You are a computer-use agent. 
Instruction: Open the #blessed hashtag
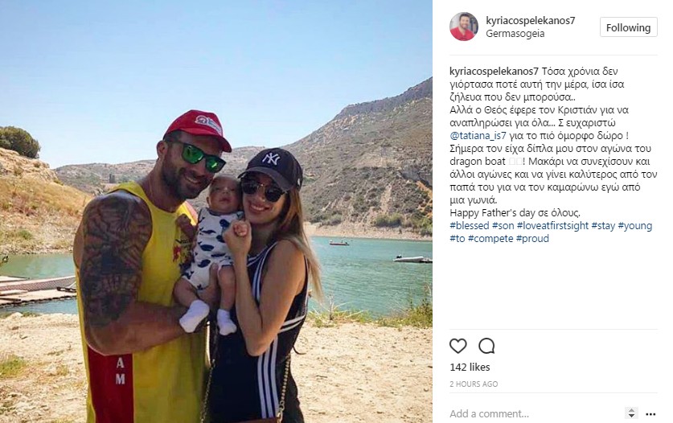pos(470,226)
